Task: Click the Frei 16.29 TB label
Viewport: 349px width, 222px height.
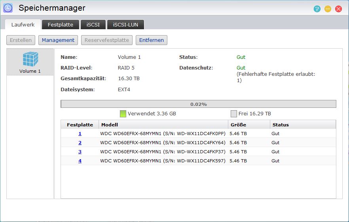Action: pos(255,113)
